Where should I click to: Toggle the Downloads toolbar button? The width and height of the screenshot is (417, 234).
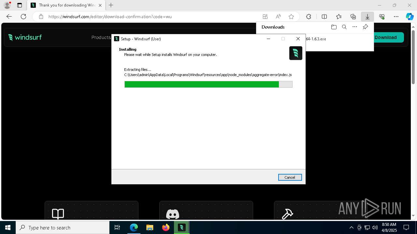[367, 17]
